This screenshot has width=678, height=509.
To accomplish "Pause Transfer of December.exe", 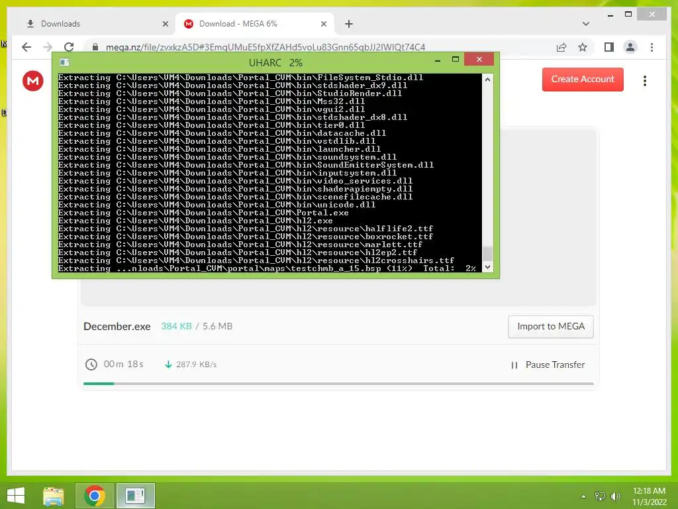I will click(548, 365).
